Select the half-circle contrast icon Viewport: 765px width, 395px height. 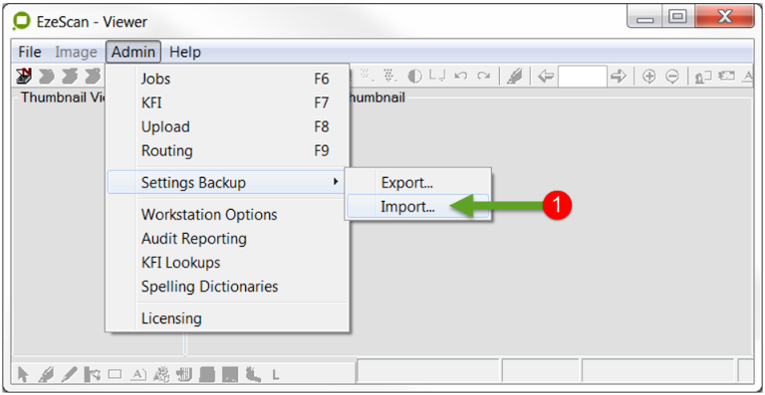tap(414, 76)
